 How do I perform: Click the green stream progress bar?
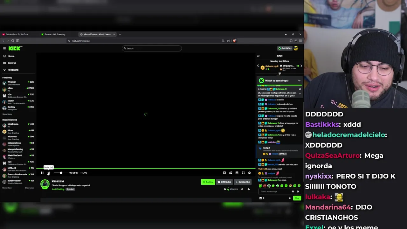pyautogui.click(x=146, y=168)
